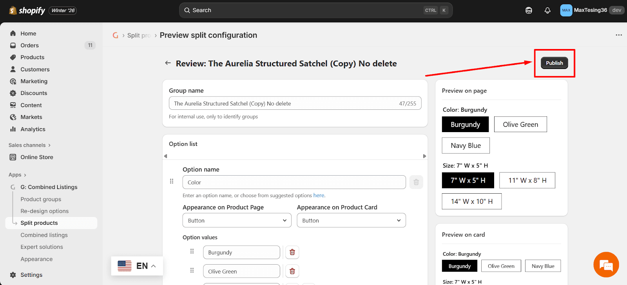Click drag handle beside Burgundy value
This screenshot has width=627, height=285.
192,251
